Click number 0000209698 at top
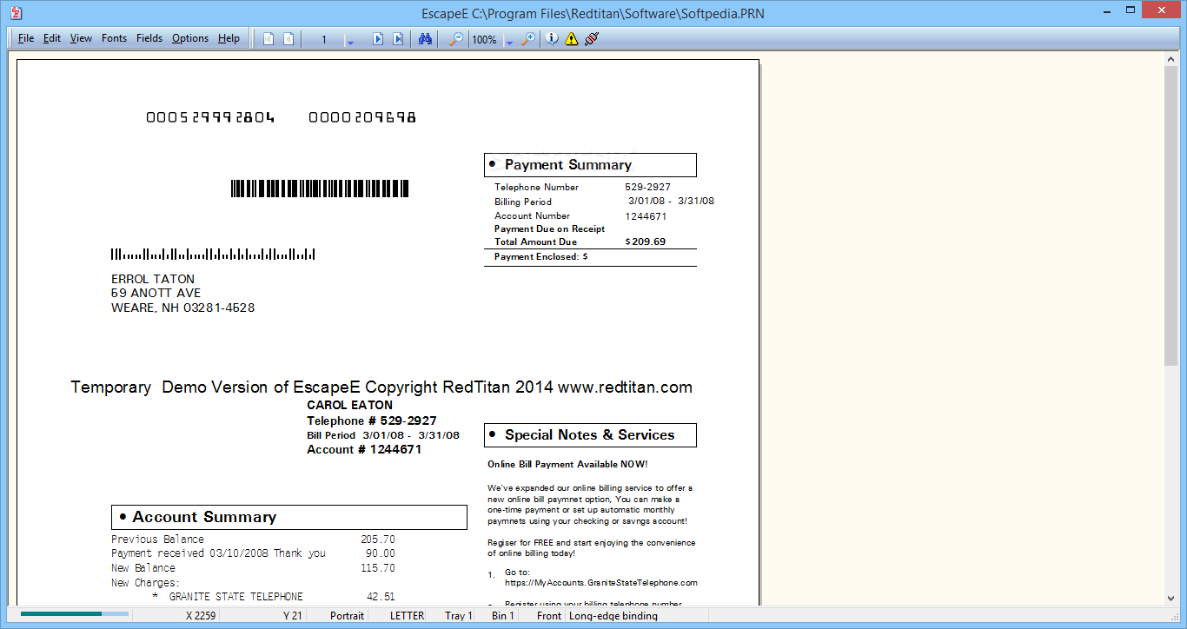 362,117
